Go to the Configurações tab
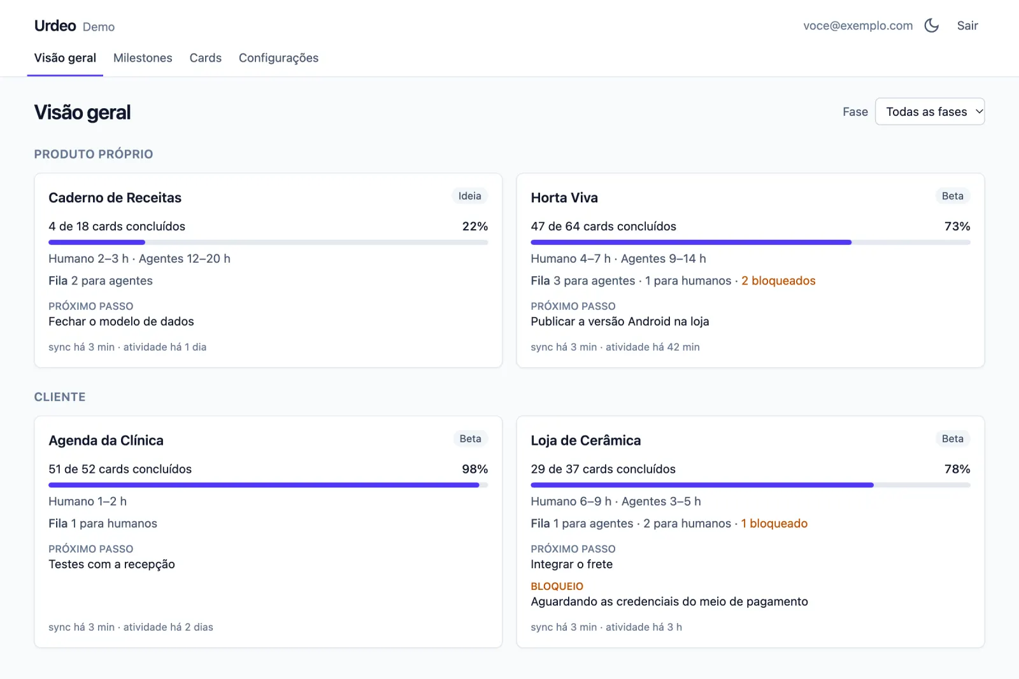1019x679 pixels. point(278,58)
